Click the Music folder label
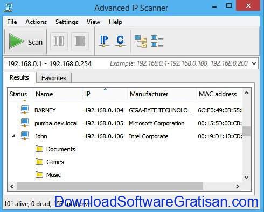This screenshot has width=264, height=212. 53,175
